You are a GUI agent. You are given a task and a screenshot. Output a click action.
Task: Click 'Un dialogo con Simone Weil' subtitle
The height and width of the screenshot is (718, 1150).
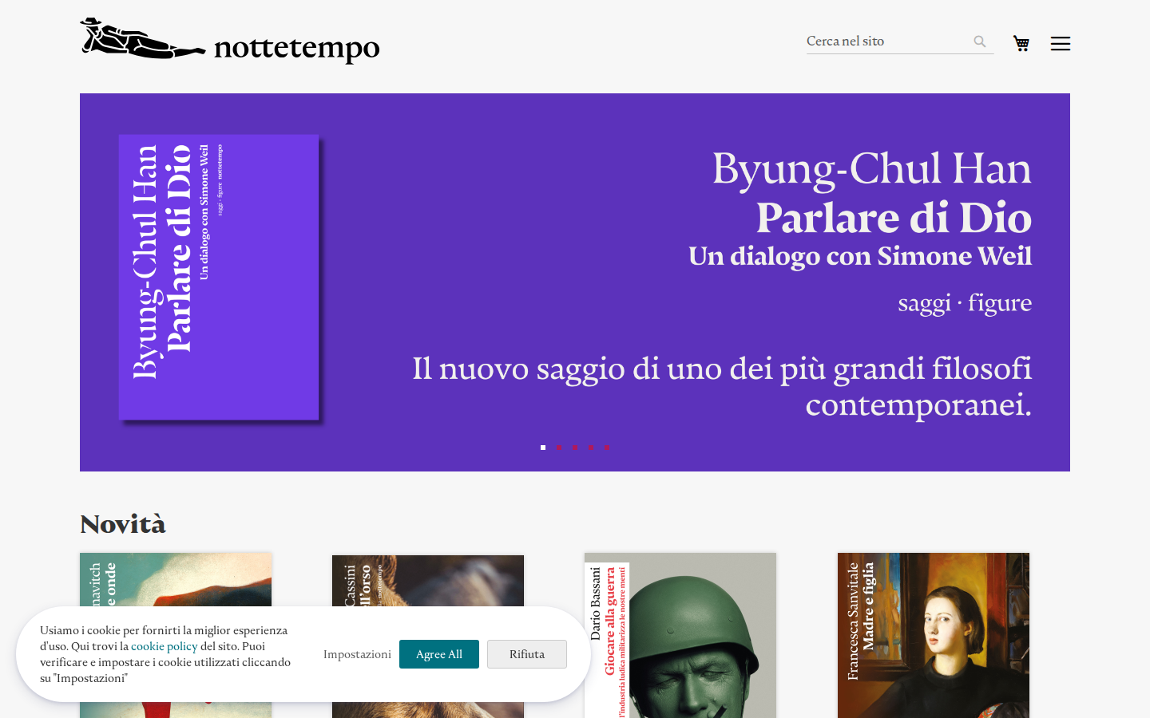(x=860, y=257)
